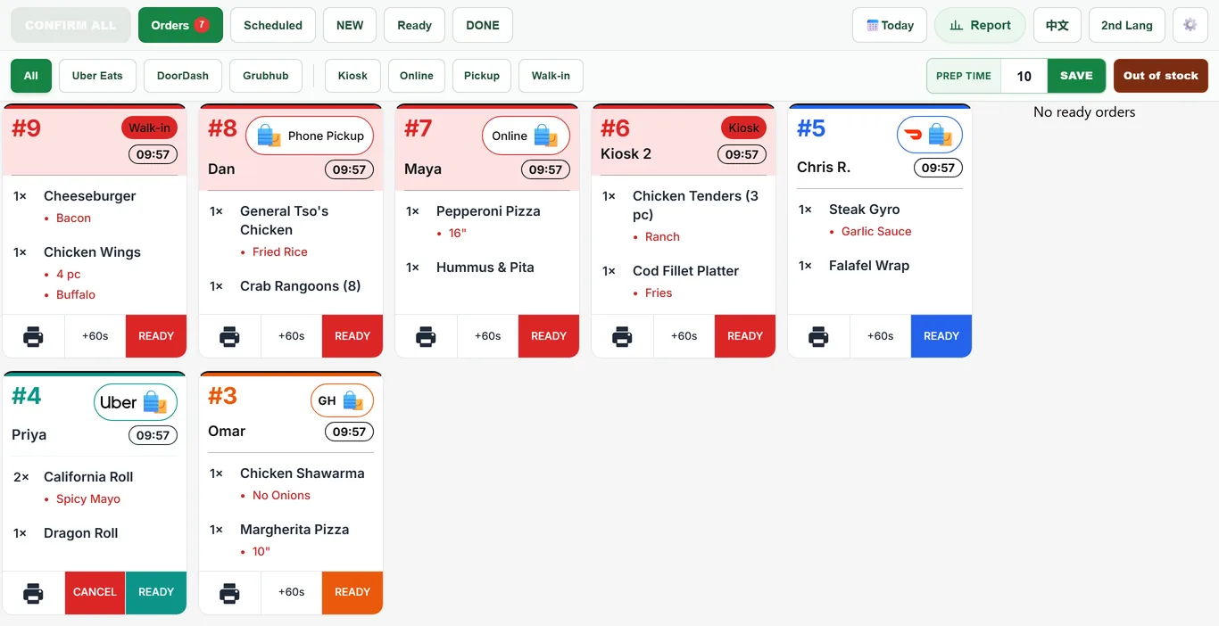1219x626 pixels.
Task: Click the Phone Pickup badge on order #8
Action: tap(310, 136)
